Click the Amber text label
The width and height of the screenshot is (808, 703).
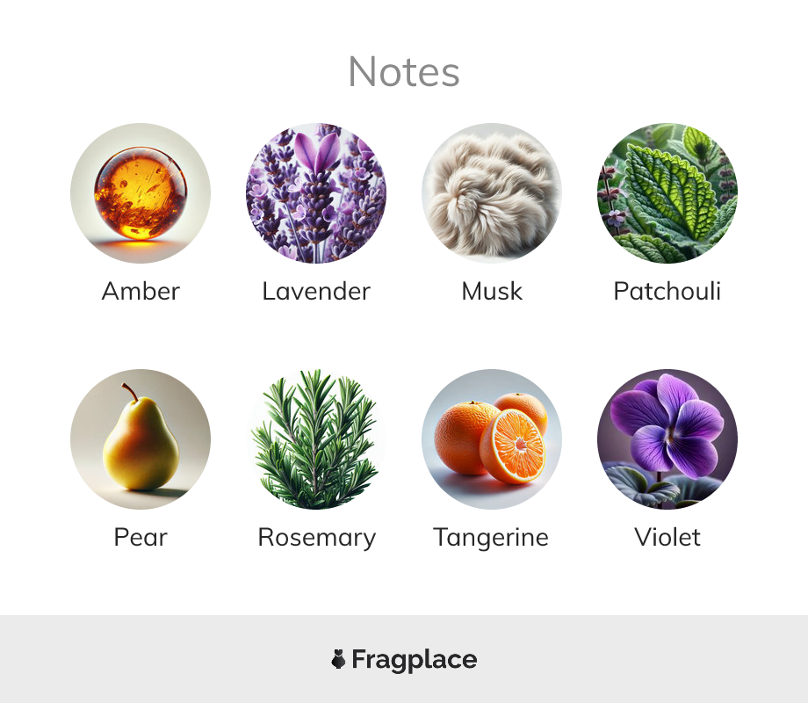pos(141,291)
